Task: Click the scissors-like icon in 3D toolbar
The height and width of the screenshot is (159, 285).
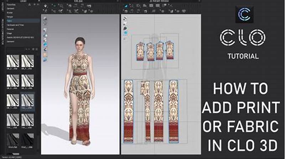Action: tap(76, 11)
